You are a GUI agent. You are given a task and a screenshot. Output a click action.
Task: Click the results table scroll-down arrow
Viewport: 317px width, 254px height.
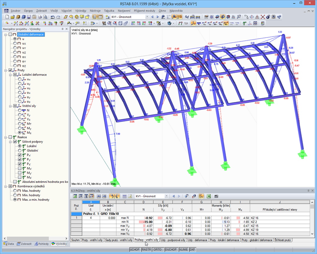click(312, 234)
